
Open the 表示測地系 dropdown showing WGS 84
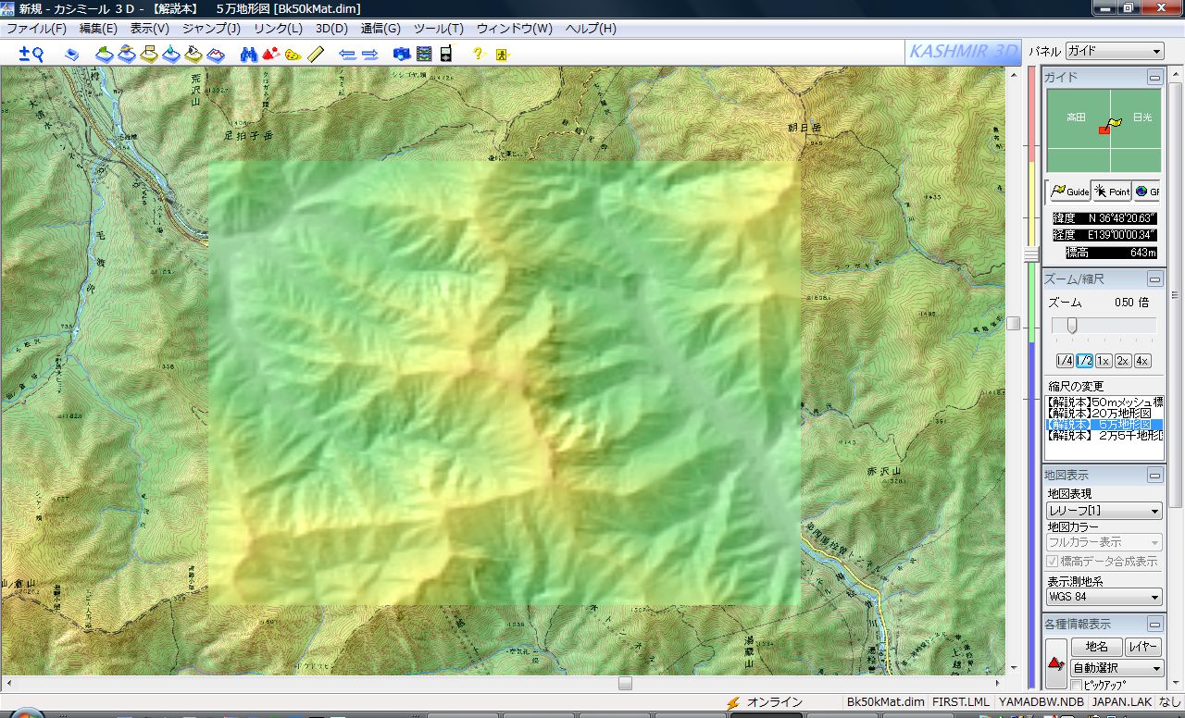click(1104, 598)
